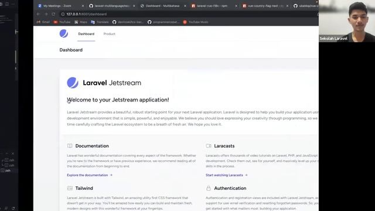Click the site info icon in address bar
The width and height of the screenshot is (375, 211).
pyautogui.click(x=63, y=14)
